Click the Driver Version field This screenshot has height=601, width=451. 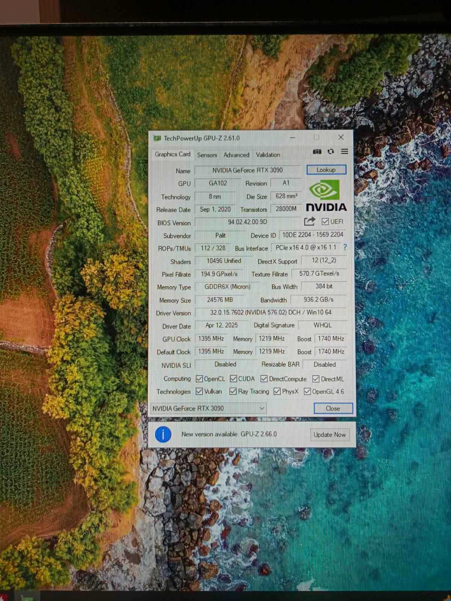tap(271, 313)
